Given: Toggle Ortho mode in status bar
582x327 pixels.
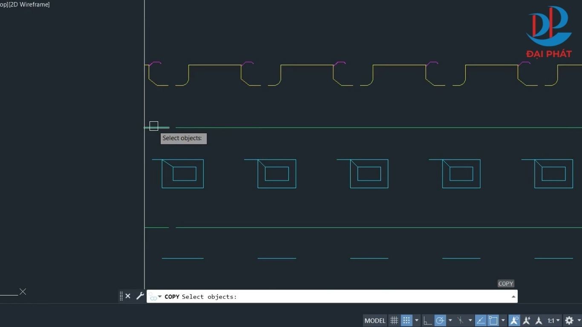Looking at the screenshot, I should point(427,321).
